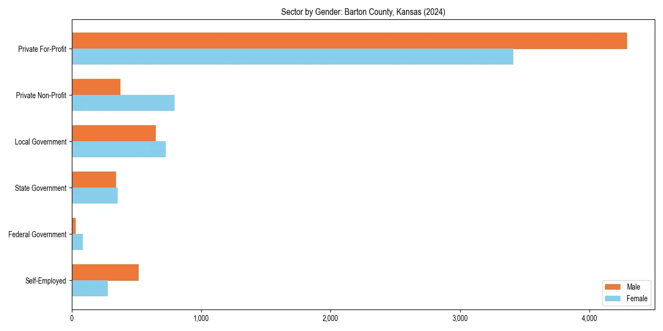Select the Federal Government female bar

(77, 242)
